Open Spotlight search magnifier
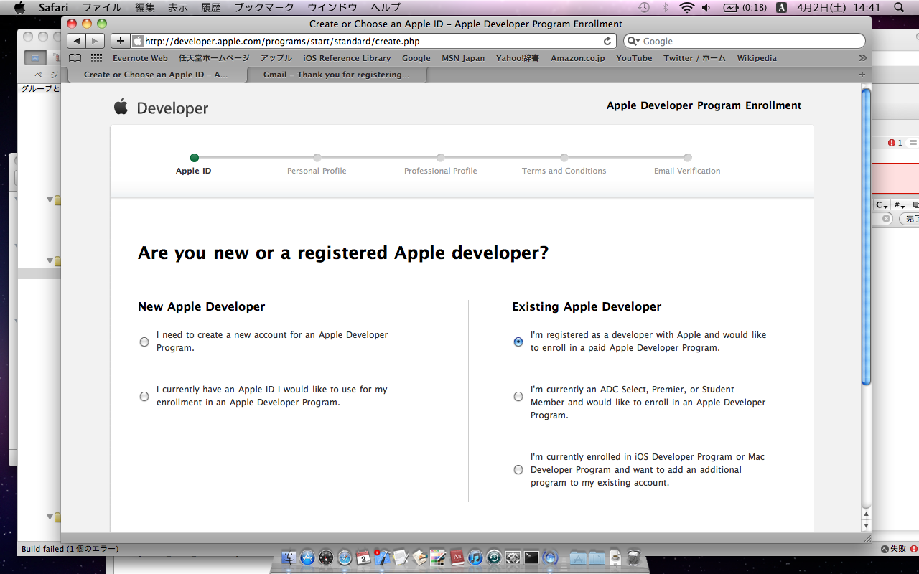The width and height of the screenshot is (919, 574). 899,8
